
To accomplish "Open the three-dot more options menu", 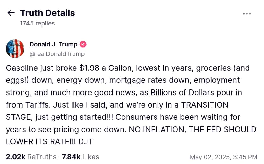I will 247,14.
